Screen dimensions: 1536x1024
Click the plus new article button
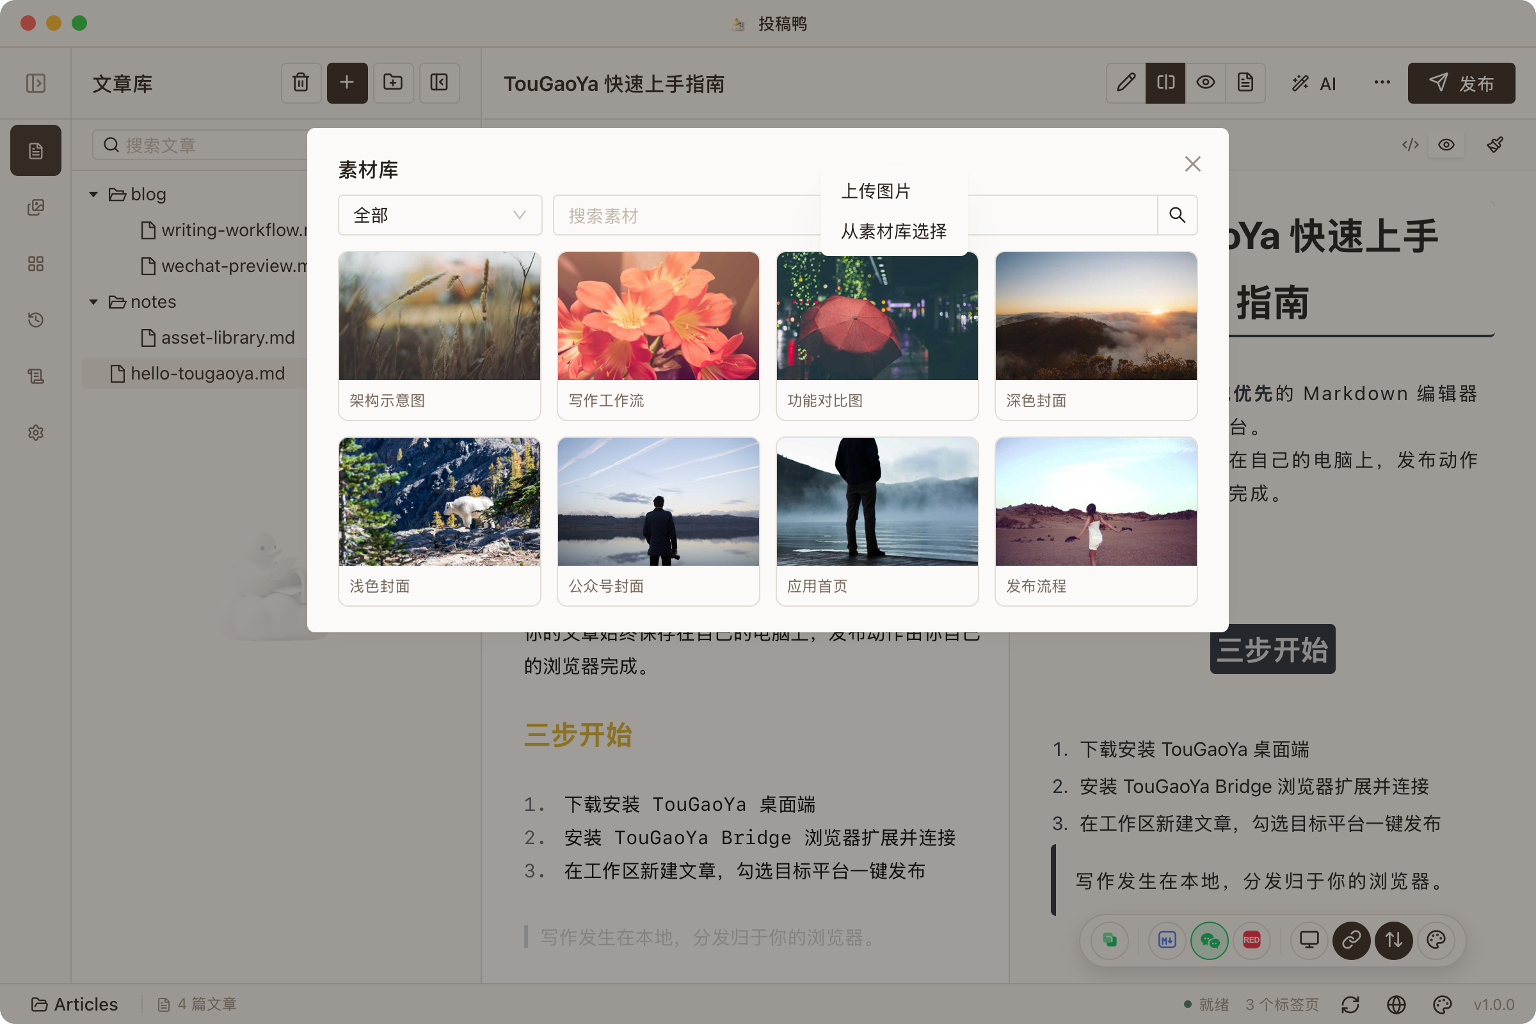click(347, 83)
